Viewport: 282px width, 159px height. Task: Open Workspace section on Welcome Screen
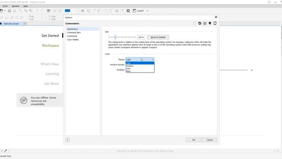click(50, 45)
